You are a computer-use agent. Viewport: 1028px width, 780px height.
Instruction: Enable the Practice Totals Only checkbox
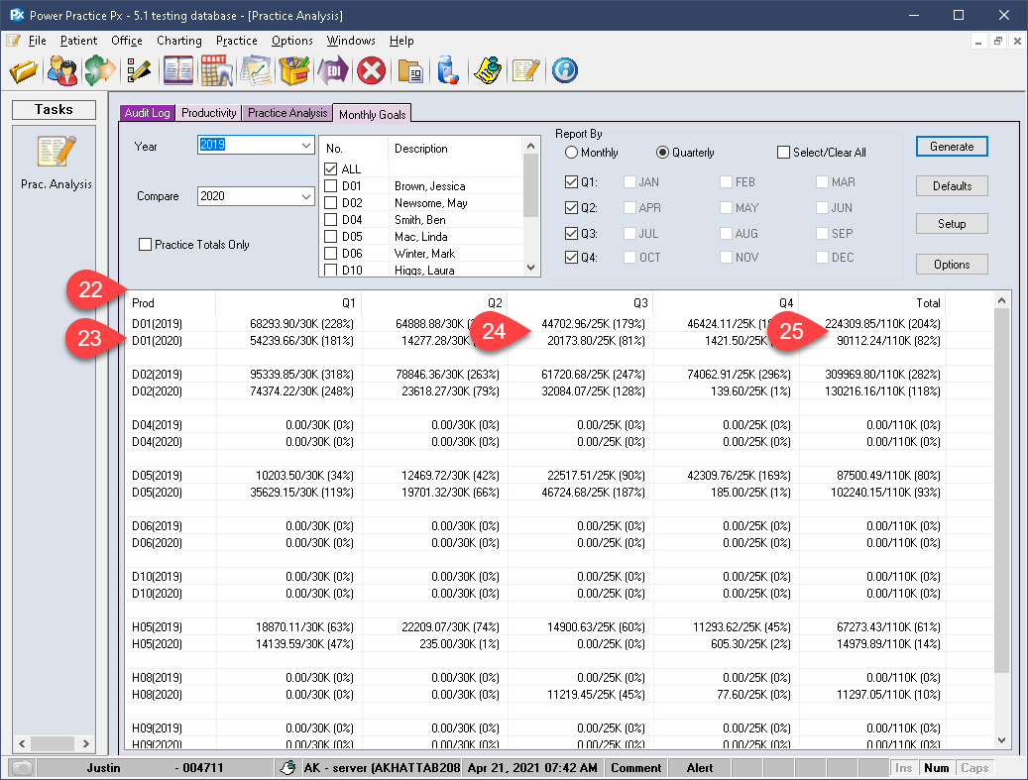145,245
